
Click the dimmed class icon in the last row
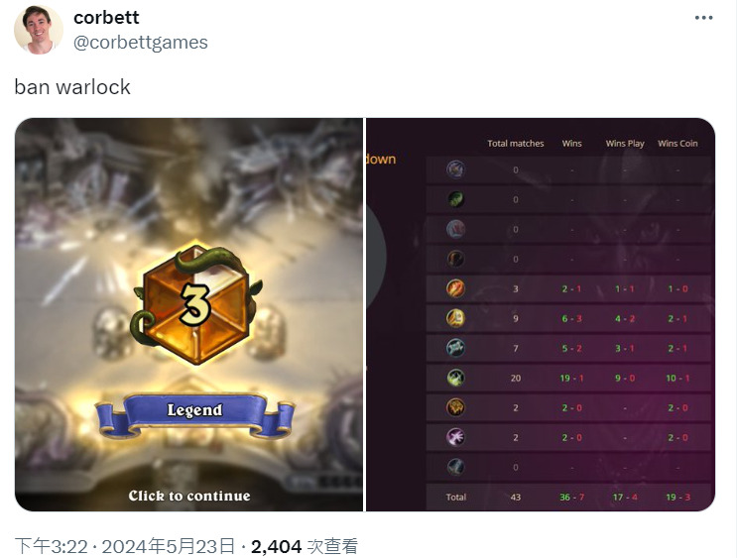pos(455,467)
